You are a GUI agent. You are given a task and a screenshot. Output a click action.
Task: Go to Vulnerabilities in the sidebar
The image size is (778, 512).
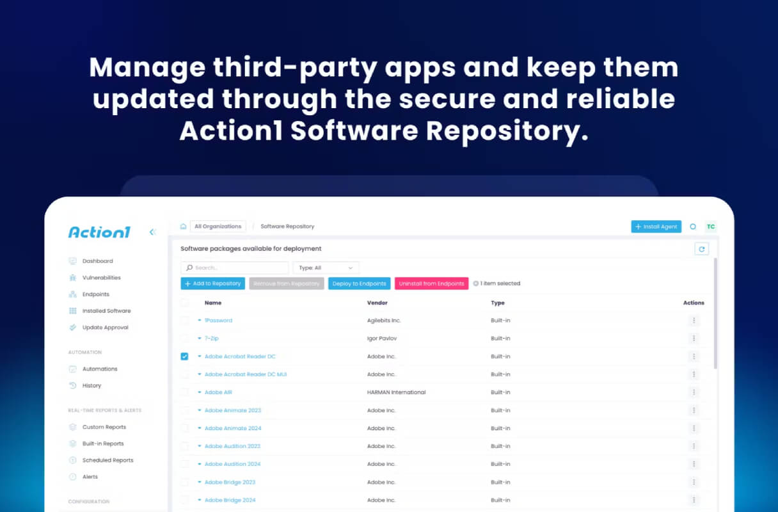[101, 278]
